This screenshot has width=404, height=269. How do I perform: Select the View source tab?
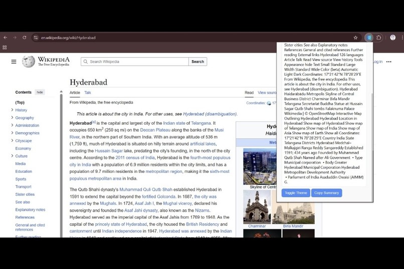pos(267,93)
